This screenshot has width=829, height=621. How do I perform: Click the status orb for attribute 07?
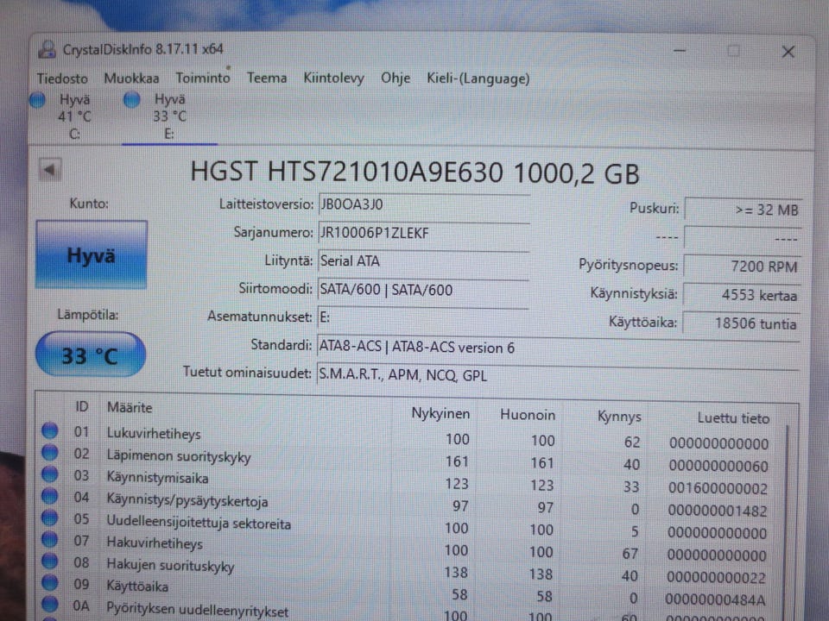[x=50, y=539]
